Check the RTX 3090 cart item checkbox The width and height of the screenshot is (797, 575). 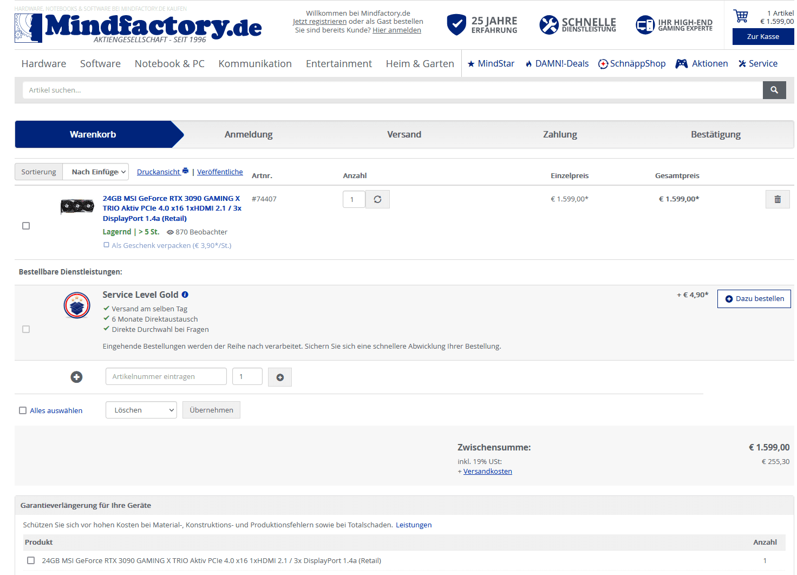point(26,226)
